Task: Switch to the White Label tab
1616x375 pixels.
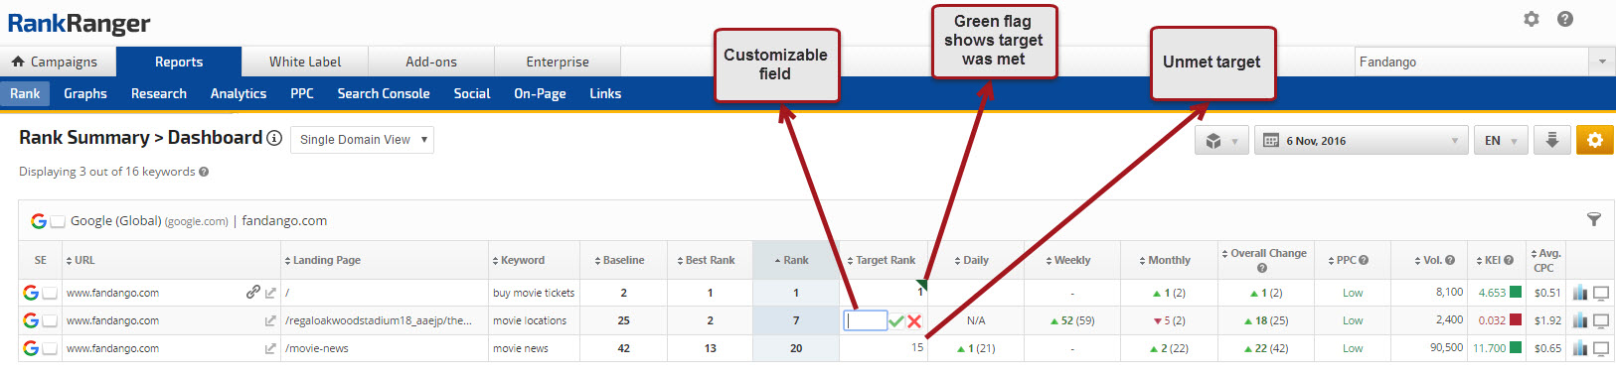Action: pyautogui.click(x=305, y=62)
